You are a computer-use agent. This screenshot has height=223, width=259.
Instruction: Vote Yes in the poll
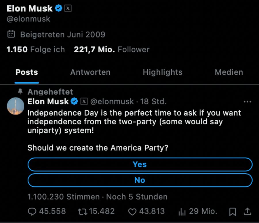[x=140, y=164]
